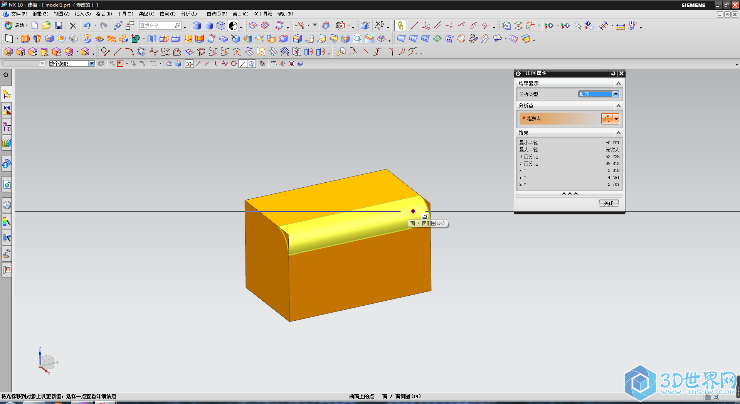
Task: Click the Undo arrow icon
Action: 87,25
